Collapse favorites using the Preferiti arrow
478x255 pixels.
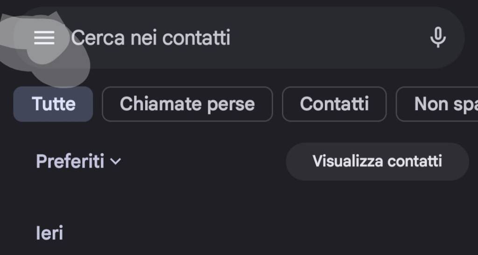[x=115, y=162]
